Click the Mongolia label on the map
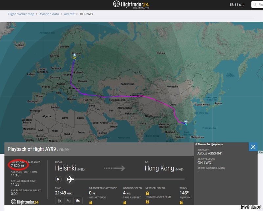Viewport: 263px width, 211px height. [x=172, y=86]
